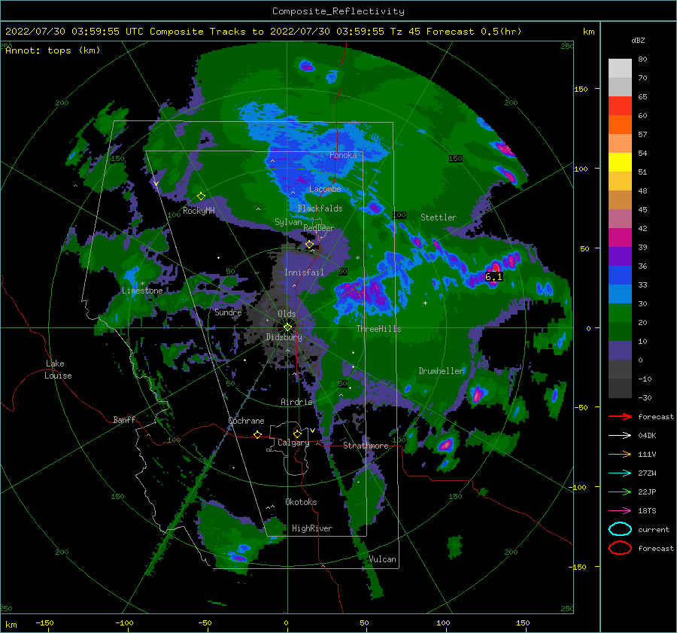The width and height of the screenshot is (677, 633).
Task: Click the Innisfail city label
Action: (304, 272)
